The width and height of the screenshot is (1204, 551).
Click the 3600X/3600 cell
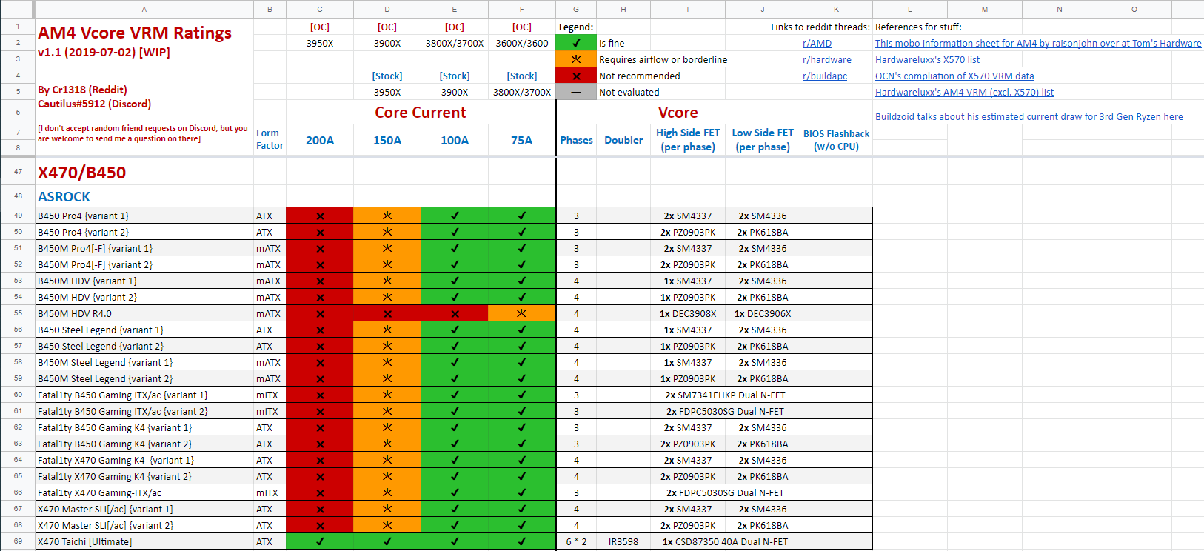tap(521, 43)
